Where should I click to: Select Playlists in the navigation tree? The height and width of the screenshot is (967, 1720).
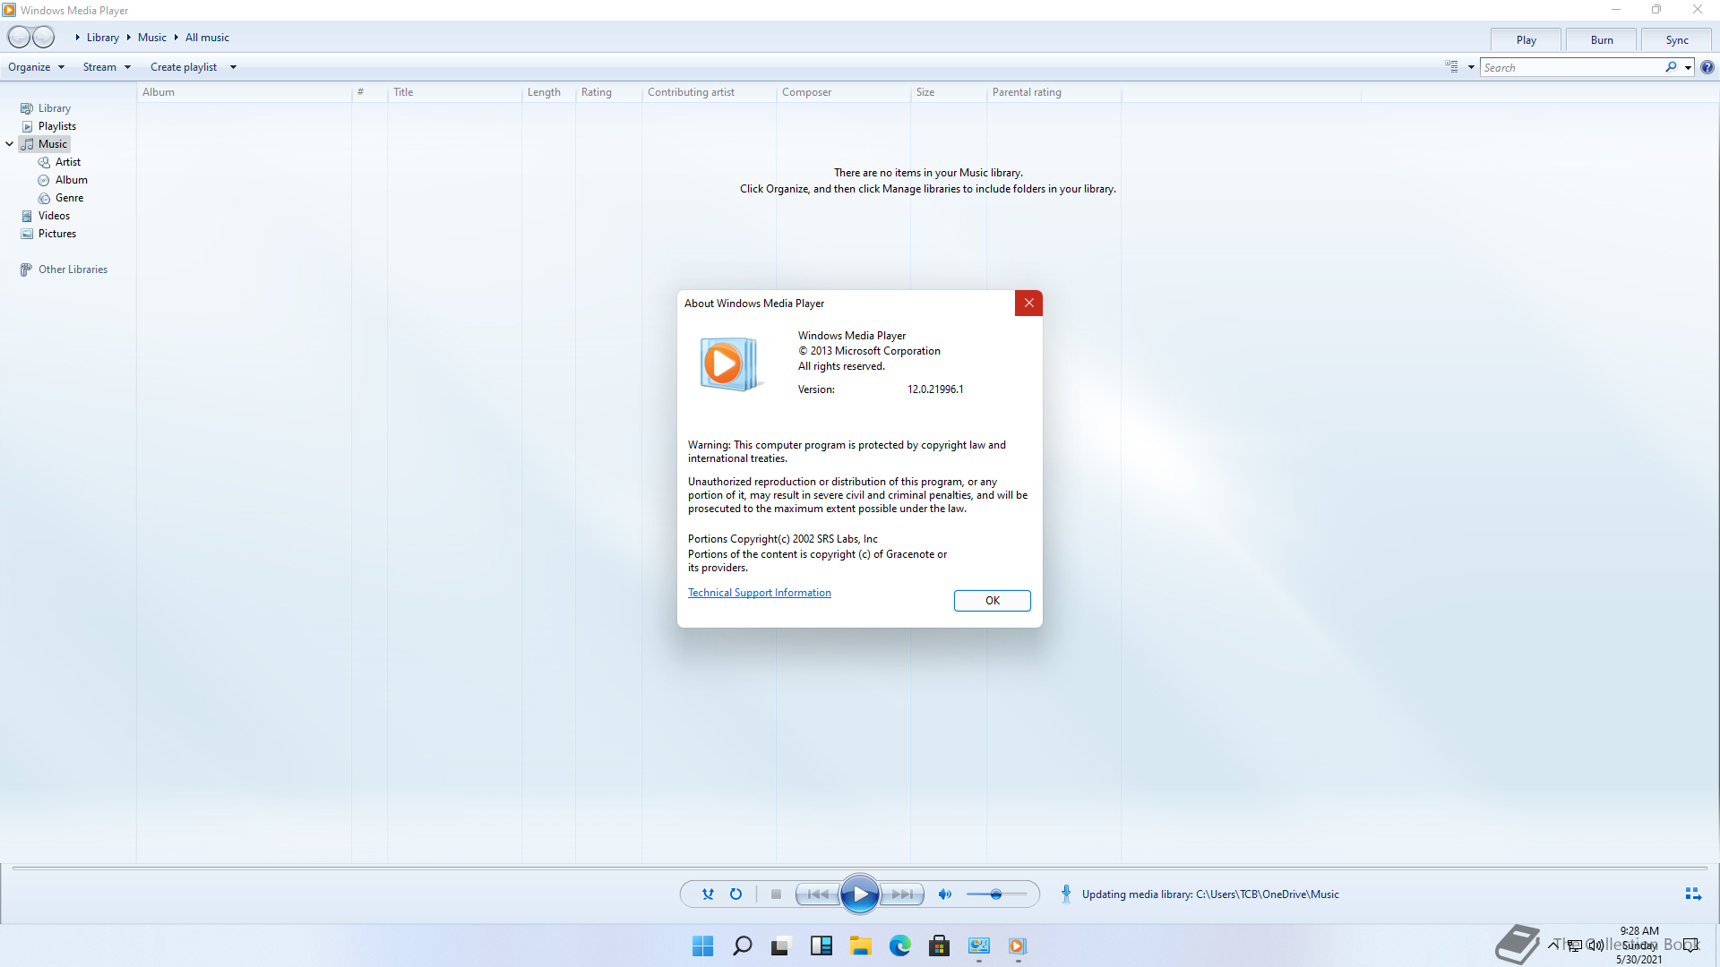56,126
